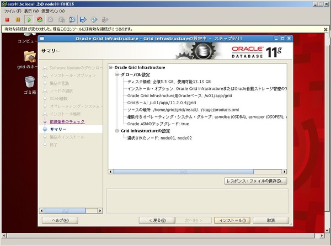This screenshot has height=246, width=331.
Task: Open the 表示 (W) menu
Action: [x=31, y=11]
